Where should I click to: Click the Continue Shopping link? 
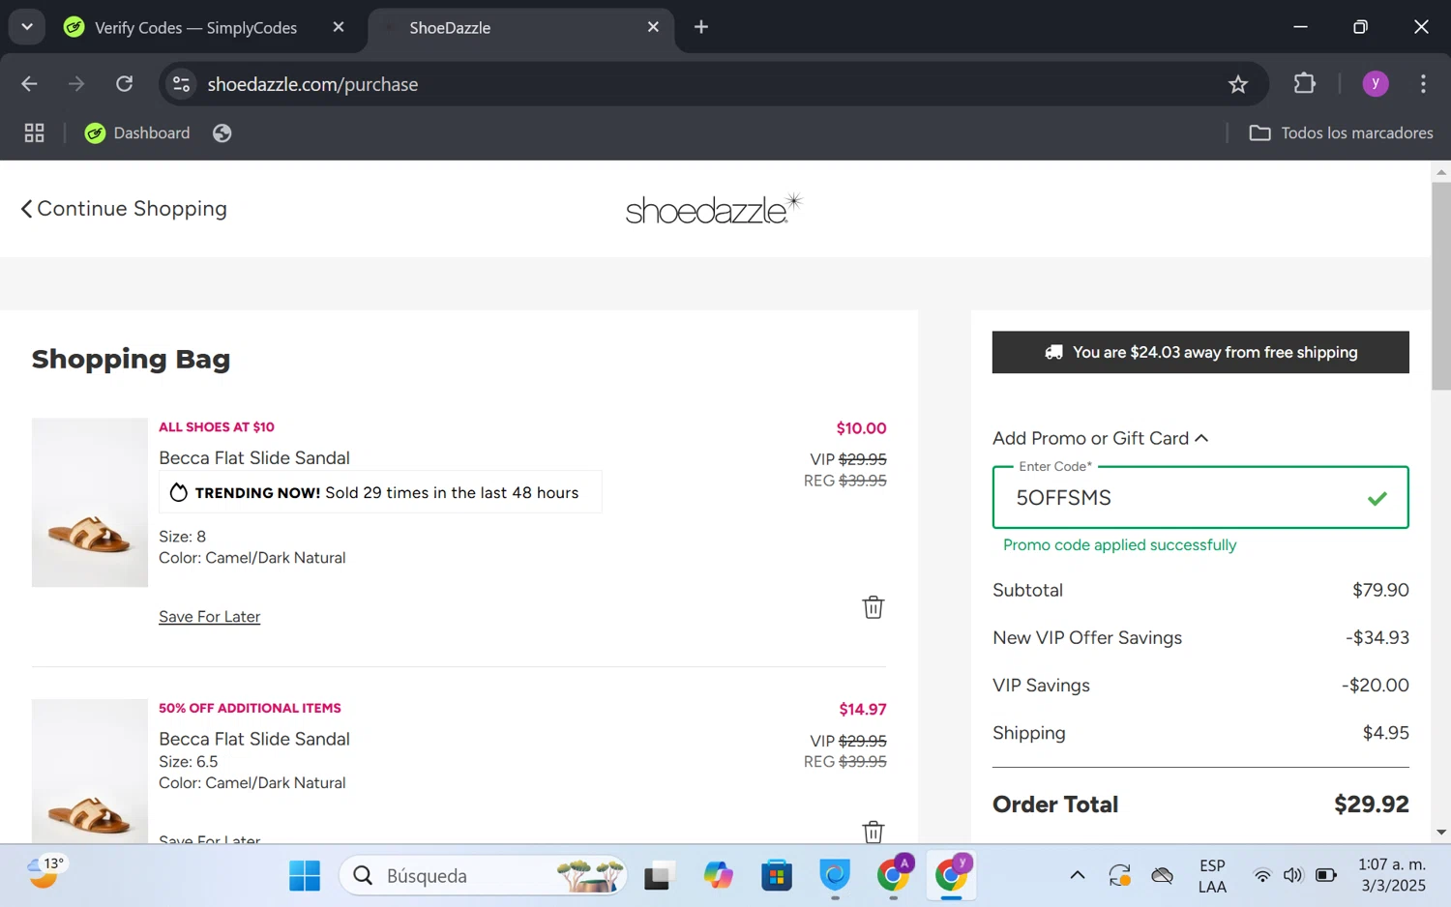125,209
